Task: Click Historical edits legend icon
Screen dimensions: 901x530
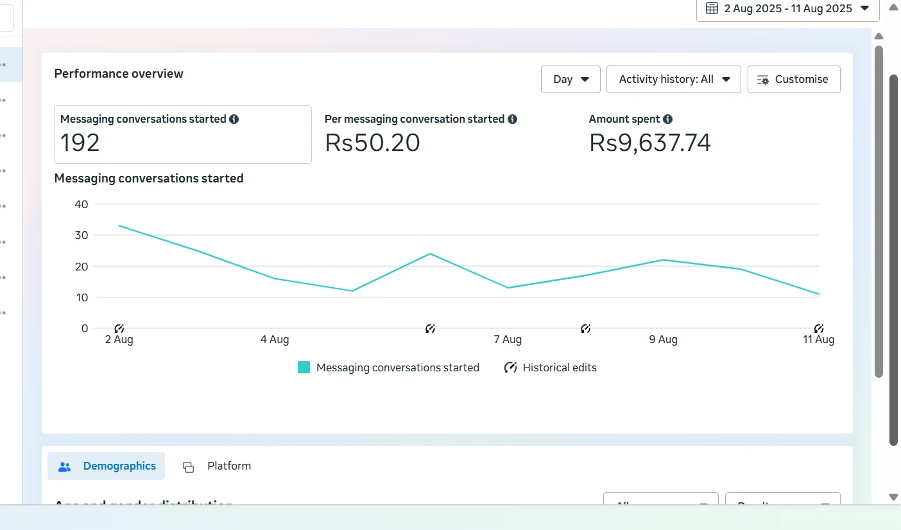Action: [x=511, y=367]
